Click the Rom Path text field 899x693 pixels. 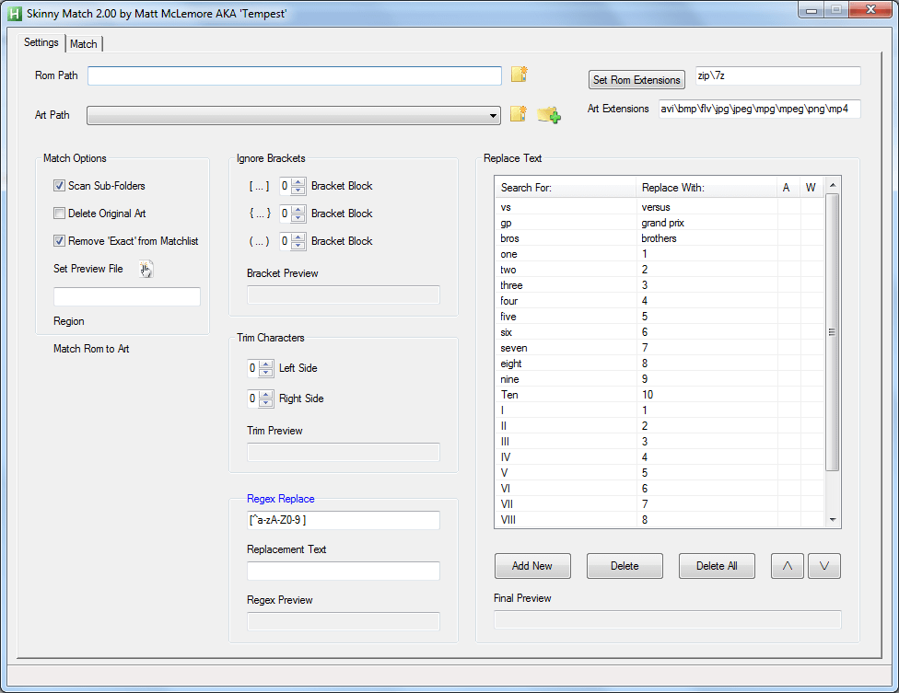pyautogui.click(x=295, y=75)
